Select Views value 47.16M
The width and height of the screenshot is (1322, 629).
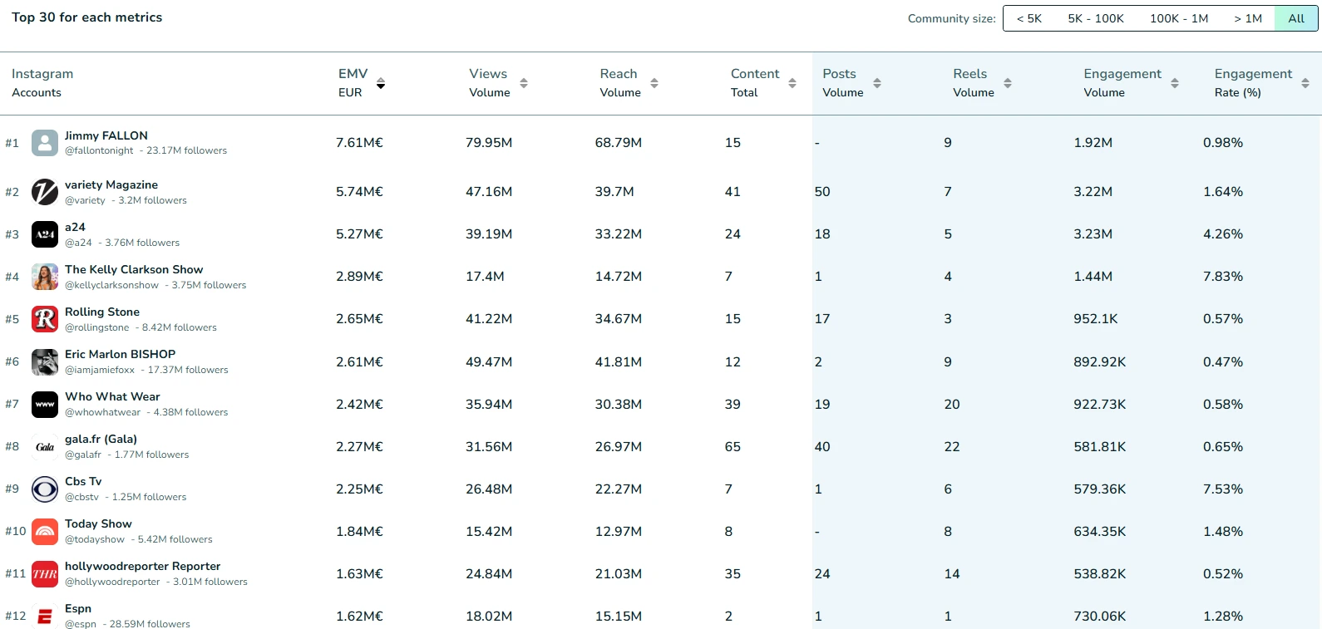click(489, 192)
